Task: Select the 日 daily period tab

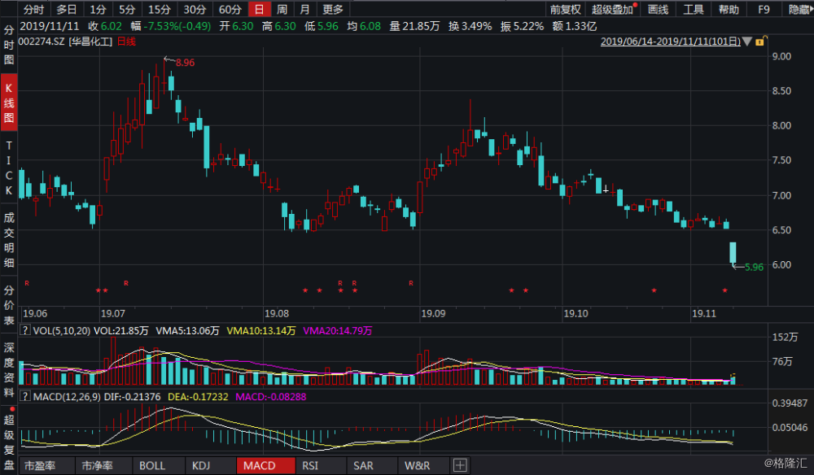Action: [x=259, y=9]
